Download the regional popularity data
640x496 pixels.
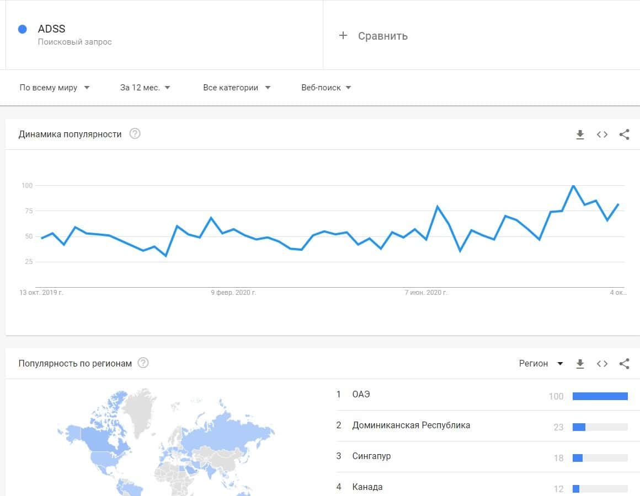click(580, 364)
